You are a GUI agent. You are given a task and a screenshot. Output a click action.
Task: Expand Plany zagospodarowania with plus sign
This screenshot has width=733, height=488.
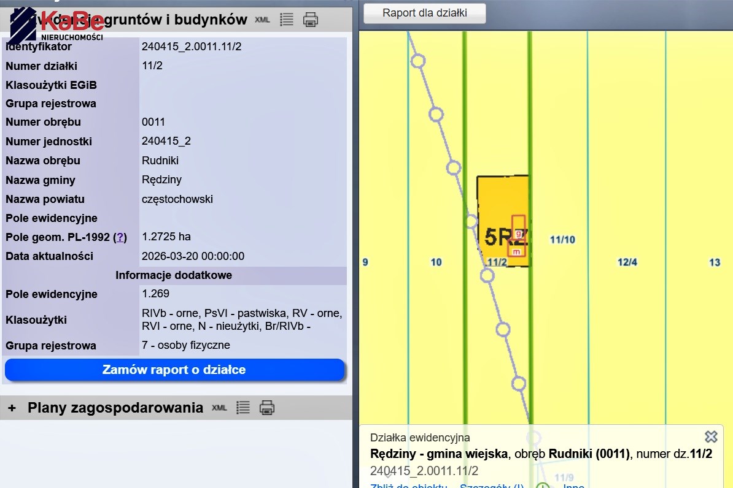(12, 408)
